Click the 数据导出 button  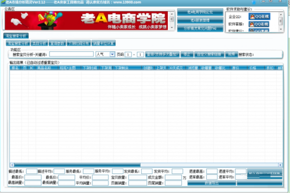pyautogui.click(x=211, y=183)
